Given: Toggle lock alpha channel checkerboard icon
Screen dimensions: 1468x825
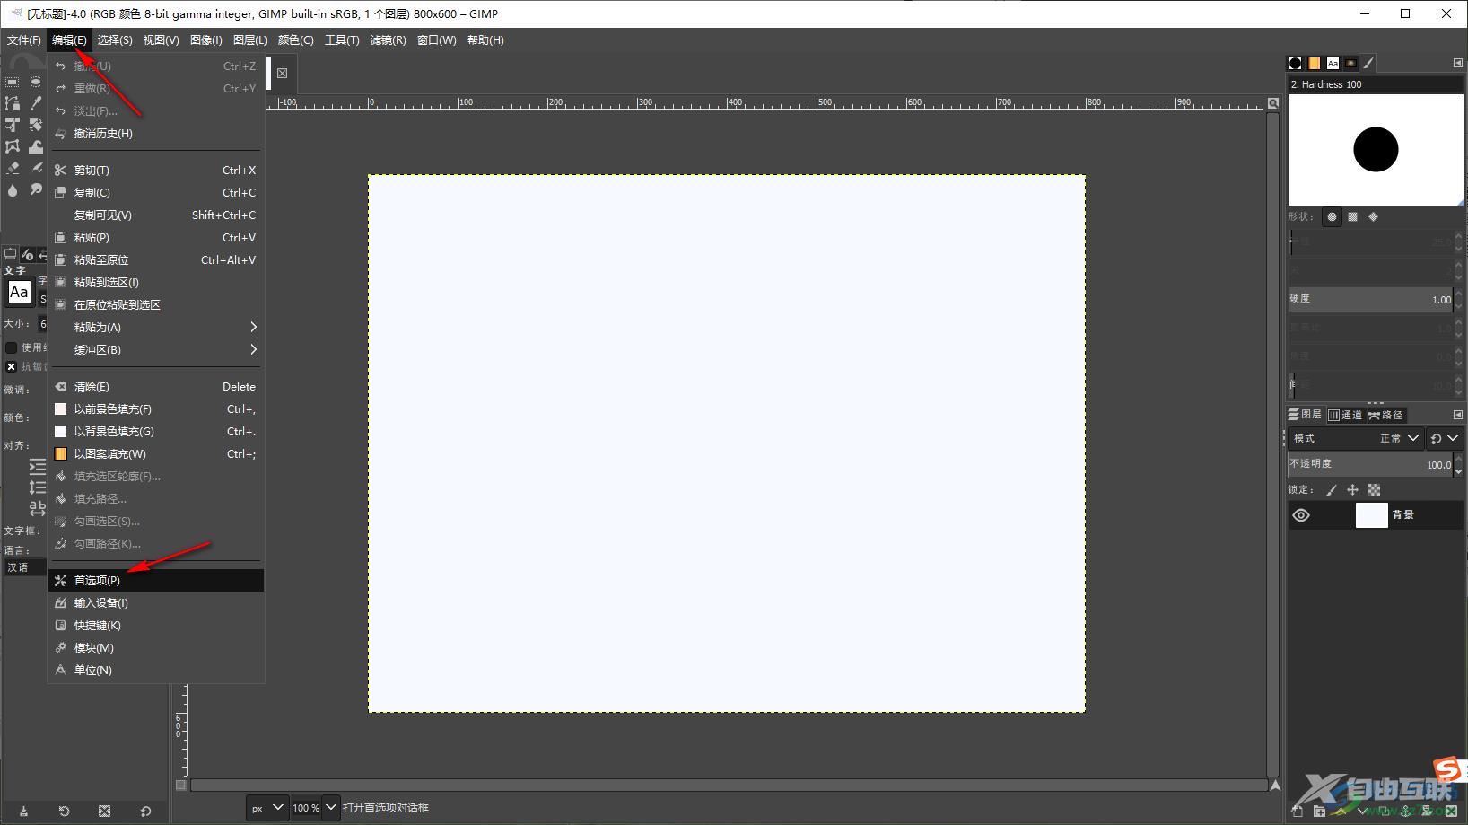Looking at the screenshot, I should 1375,489.
